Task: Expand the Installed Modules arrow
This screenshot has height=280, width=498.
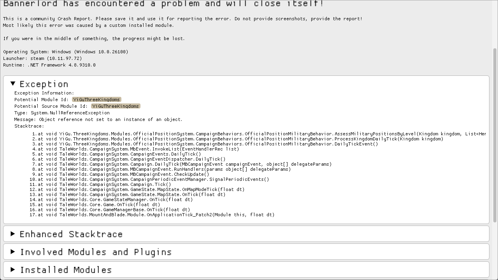Action: (x=13, y=269)
